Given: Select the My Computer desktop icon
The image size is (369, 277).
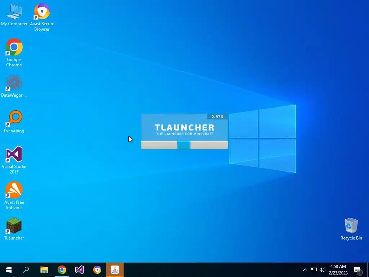Looking at the screenshot, I should (14, 15).
